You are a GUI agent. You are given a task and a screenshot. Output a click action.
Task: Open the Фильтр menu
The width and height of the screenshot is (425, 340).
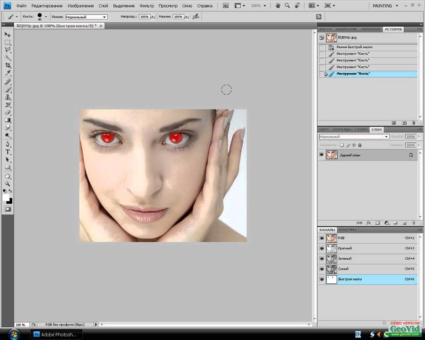coord(147,6)
